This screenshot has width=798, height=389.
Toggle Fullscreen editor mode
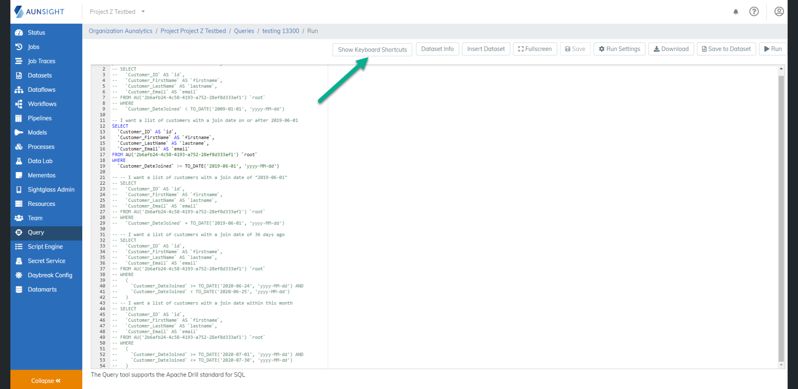[x=535, y=49]
